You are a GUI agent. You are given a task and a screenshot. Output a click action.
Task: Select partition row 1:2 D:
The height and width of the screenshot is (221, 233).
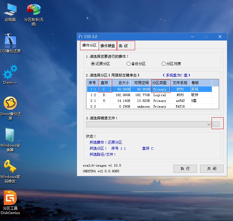[149, 95]
